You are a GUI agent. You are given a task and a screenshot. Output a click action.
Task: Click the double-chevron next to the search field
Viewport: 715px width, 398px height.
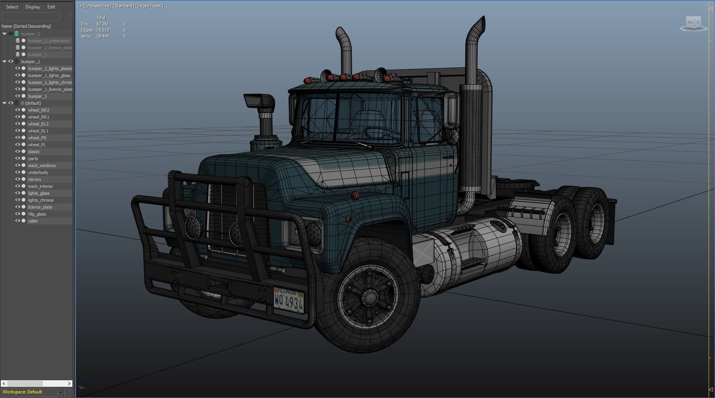coord(70,14)
